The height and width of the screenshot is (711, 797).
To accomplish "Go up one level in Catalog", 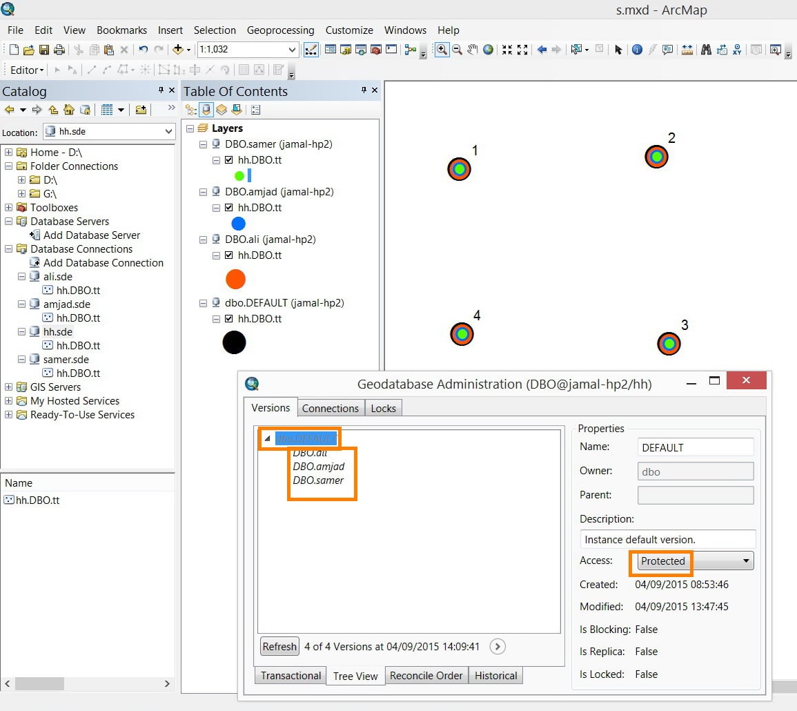I will (x=53, y=109).
